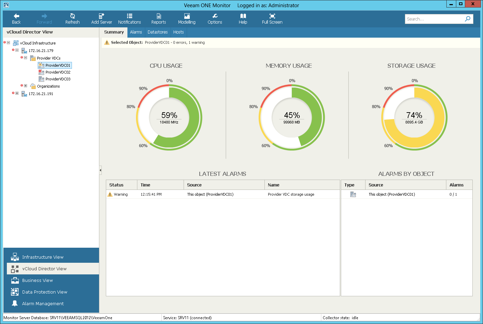Click the 'Collector state: idle' status entry

pos(340,318)
